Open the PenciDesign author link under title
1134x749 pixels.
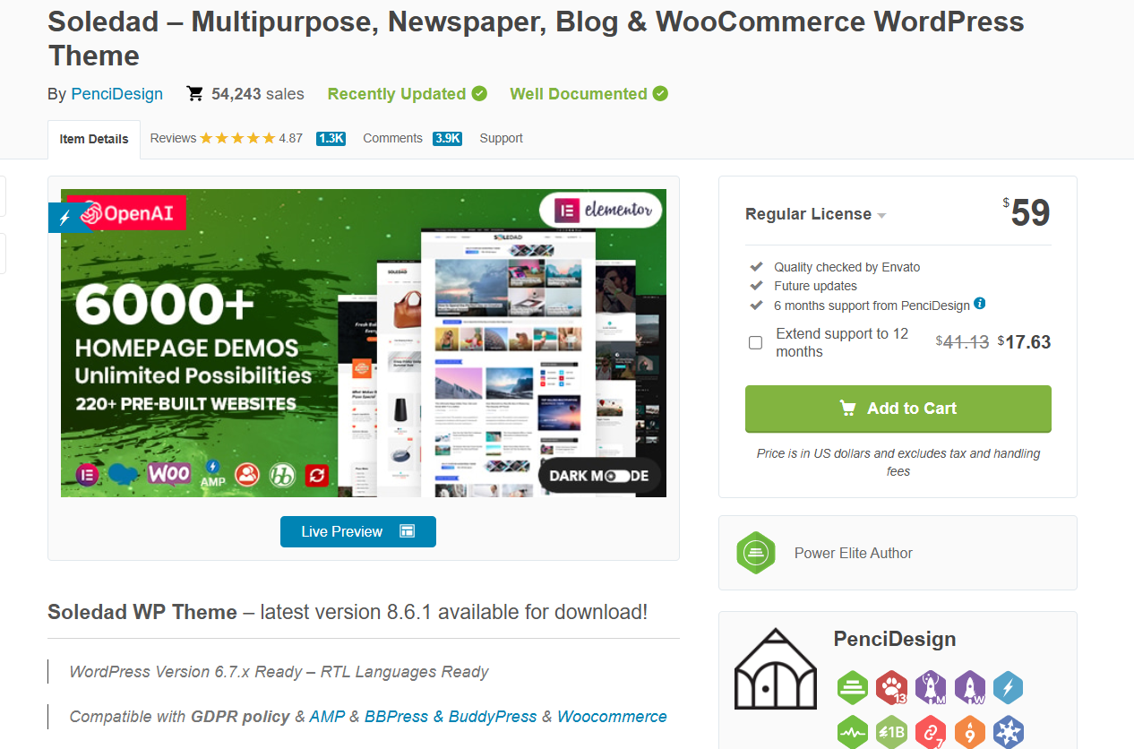click(117, 94)
